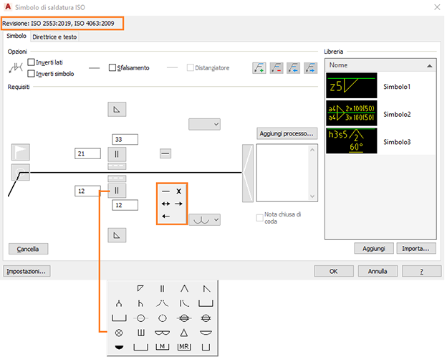Click Aggiungi processo button
This screenshot has height=357, width=447.
(x=287, y=133)
